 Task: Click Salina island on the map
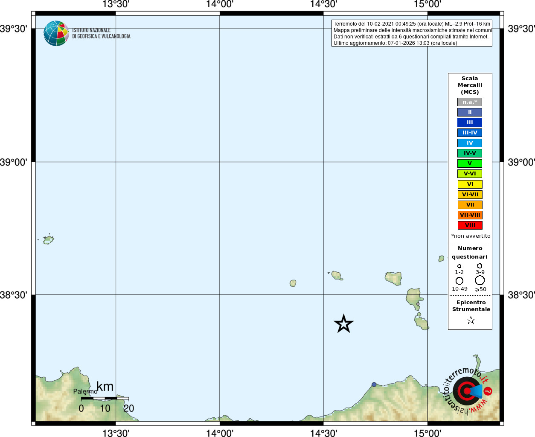pos(393,278)
